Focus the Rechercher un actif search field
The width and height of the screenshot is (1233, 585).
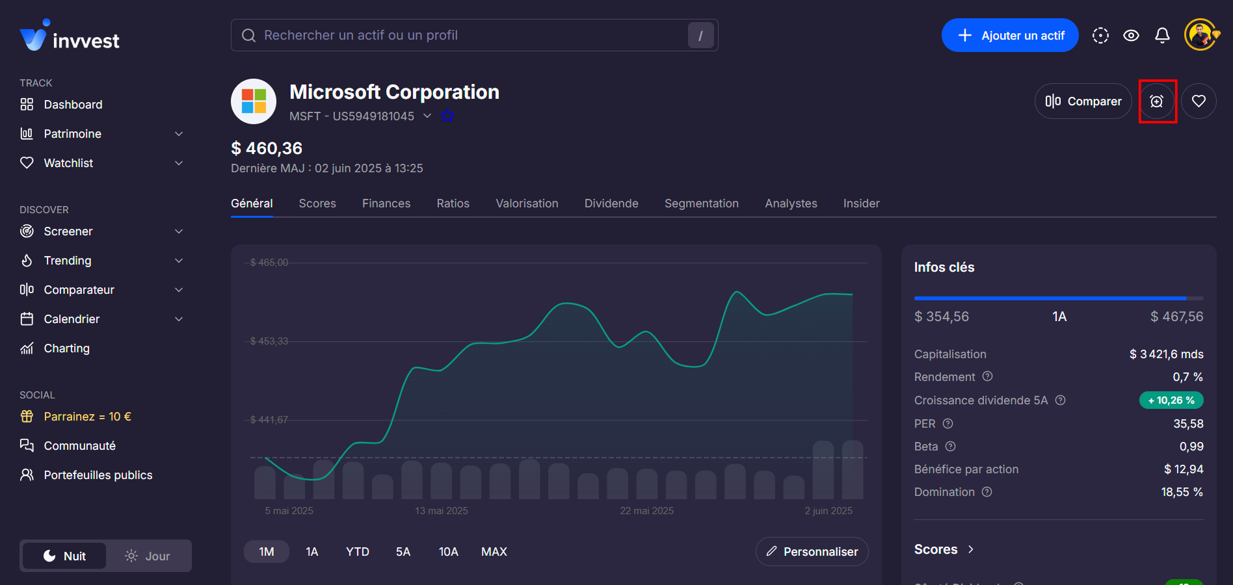[475, 35]
